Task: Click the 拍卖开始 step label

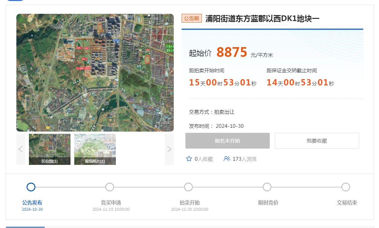Action: tap(189, 203)
